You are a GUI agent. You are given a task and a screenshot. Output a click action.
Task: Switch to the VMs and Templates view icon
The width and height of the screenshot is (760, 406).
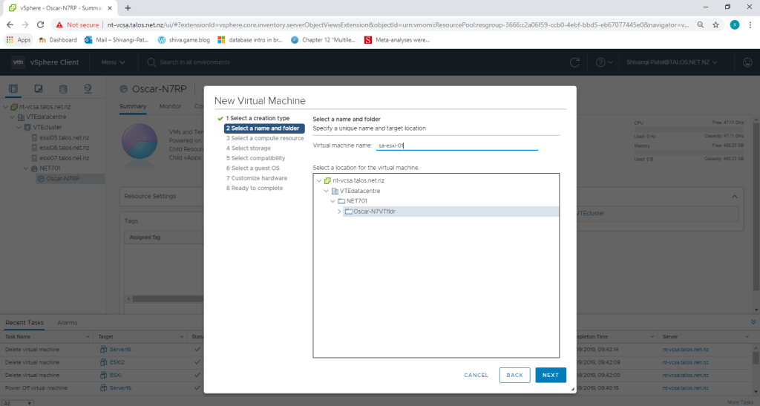(38, 89)
